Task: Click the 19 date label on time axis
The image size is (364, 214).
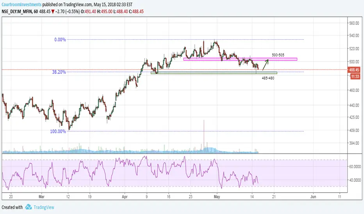Action: click(90, 196)
